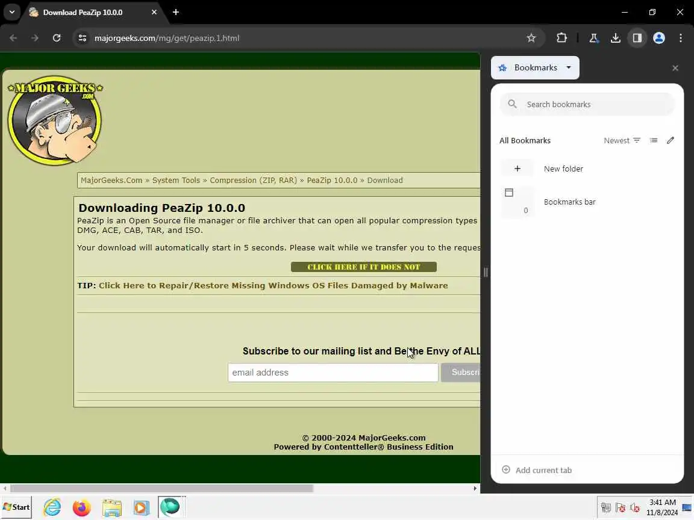Open Windows Explorer folder in the taskbar

(112, 507)
